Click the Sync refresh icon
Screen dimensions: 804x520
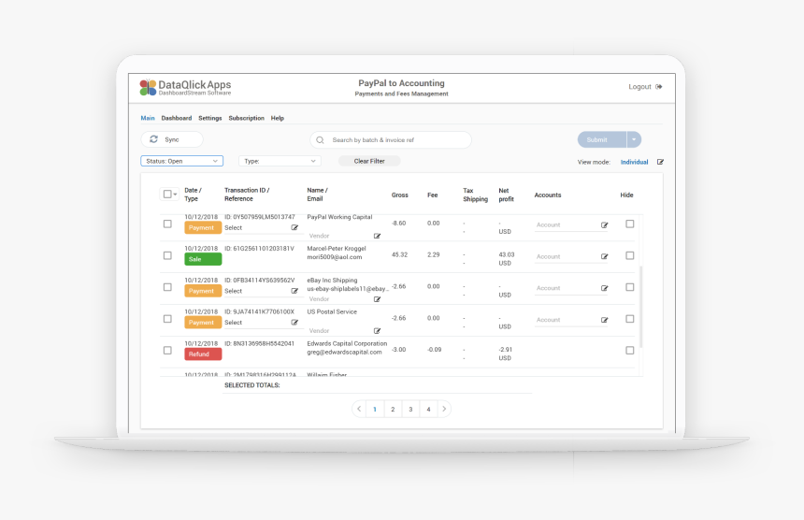coord(153,139)
